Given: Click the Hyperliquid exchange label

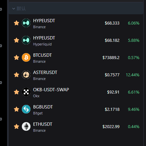Looking at the screenshot, I should click(x=42, y=44).
